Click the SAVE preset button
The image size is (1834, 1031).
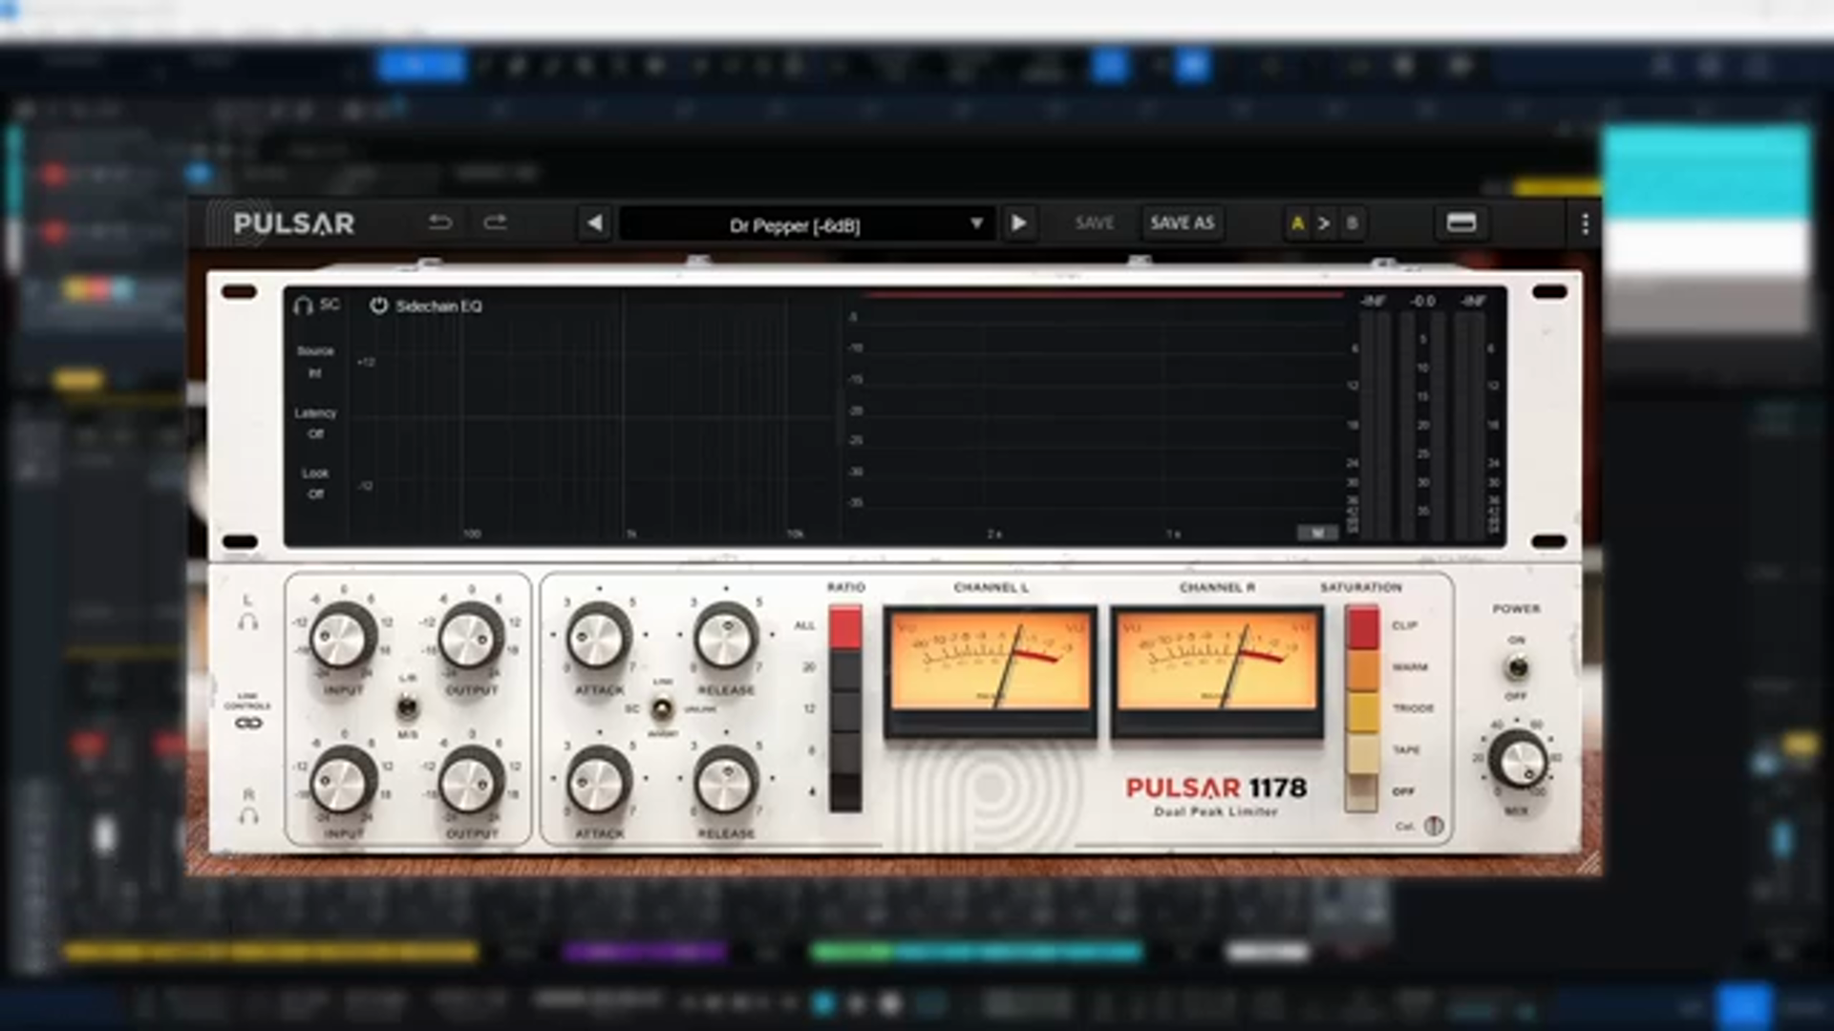pos(1095,223)
